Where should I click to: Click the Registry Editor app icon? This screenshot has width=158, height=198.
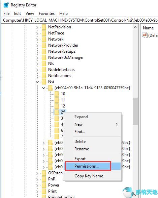tap(6, 5)
